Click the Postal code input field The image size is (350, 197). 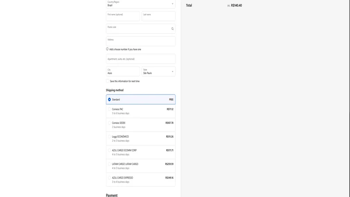tap(140, 28)
